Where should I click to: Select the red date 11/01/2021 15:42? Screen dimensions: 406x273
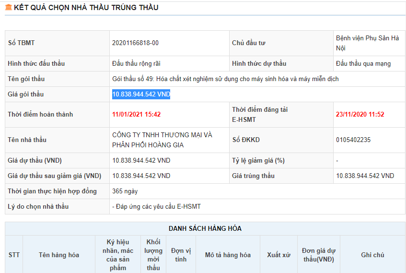point(136,114)
